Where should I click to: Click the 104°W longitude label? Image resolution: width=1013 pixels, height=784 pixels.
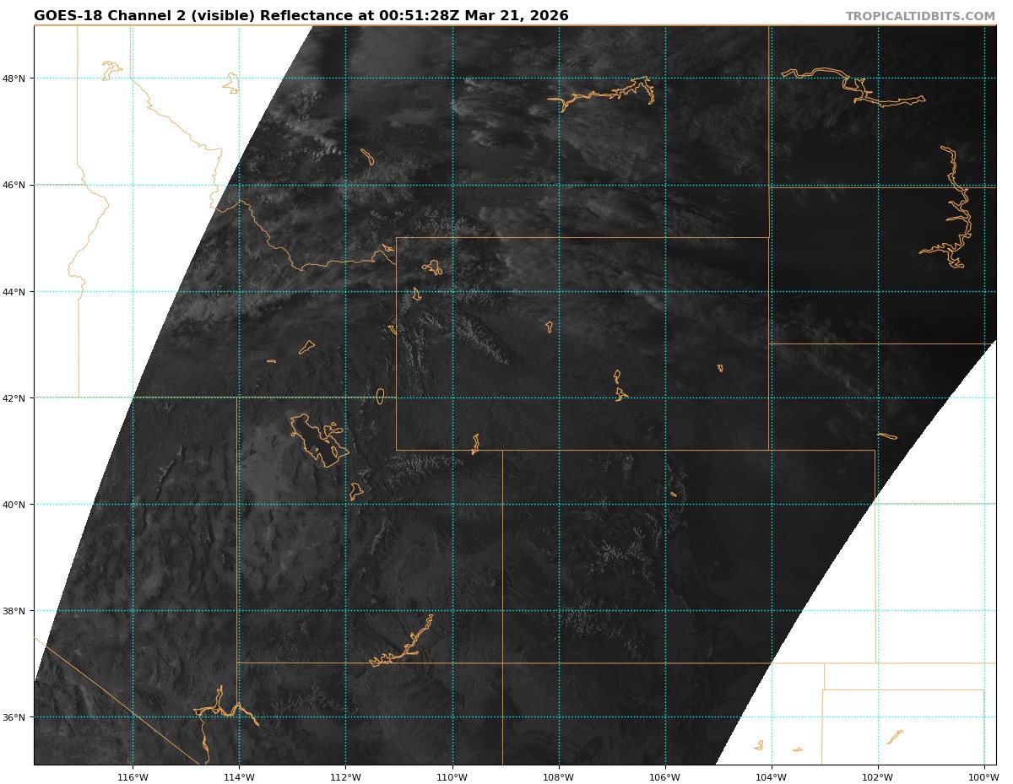point(771,776)
